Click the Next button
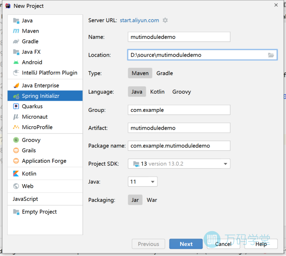This screenshot has width=286, height=256. tap(186, 244)
